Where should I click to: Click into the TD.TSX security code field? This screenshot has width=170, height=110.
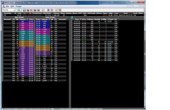8,10
